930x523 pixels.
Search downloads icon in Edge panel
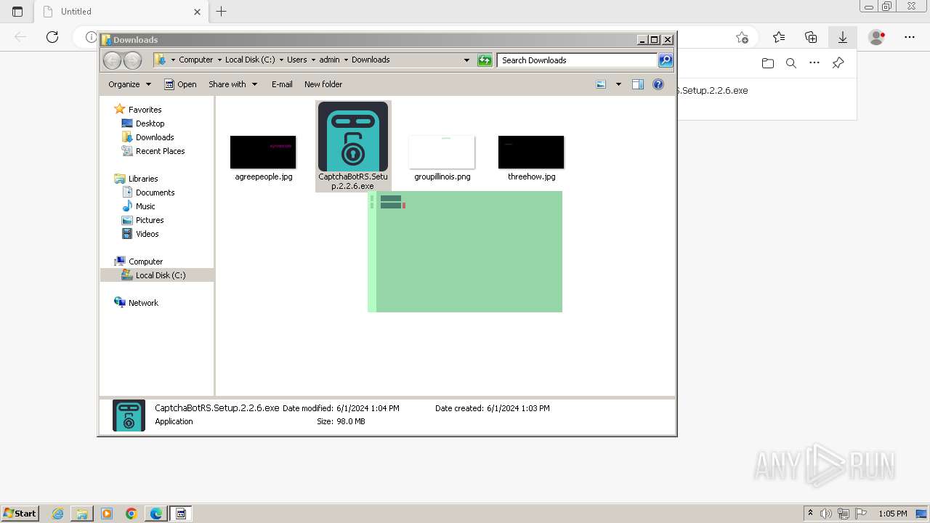coord(791,63)
